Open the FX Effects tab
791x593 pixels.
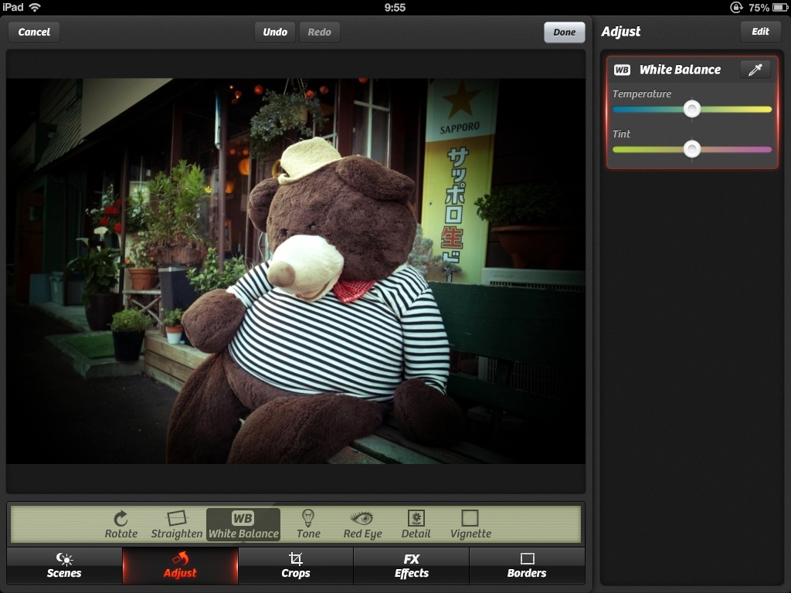(411, 565)
